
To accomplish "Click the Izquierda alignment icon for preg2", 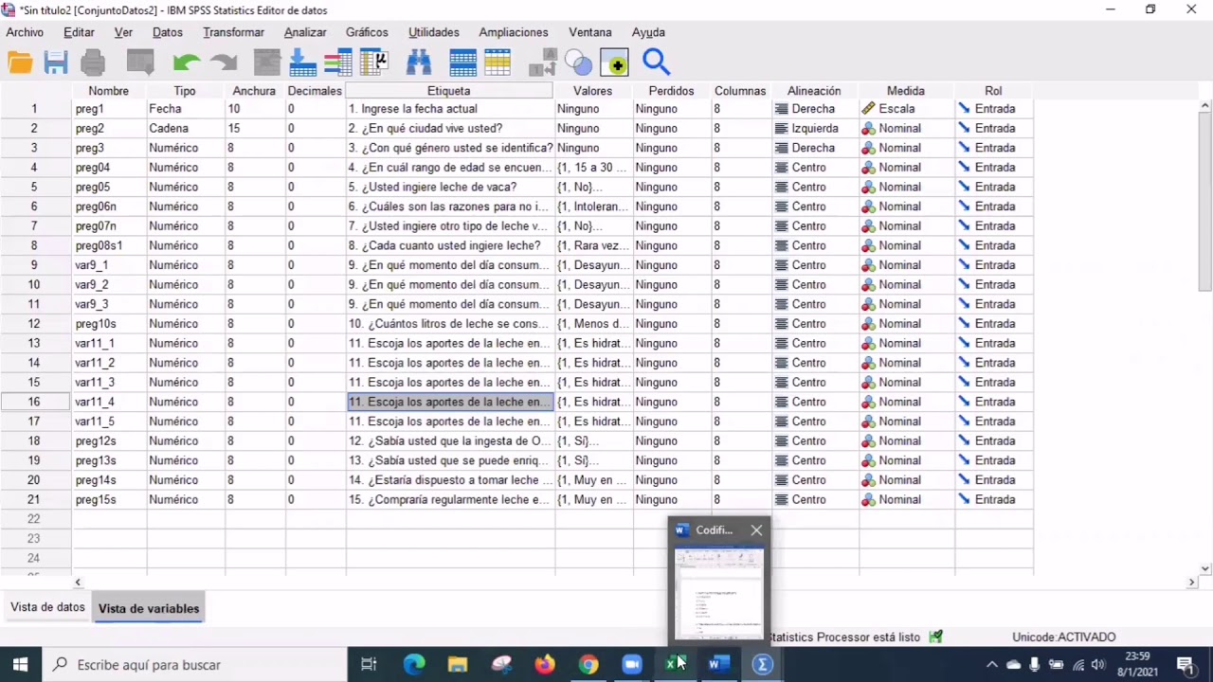I will [782, 128].
